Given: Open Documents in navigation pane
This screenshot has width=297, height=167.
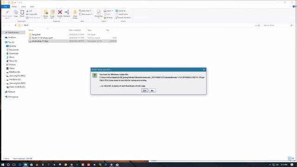Looking at the screenshot, I should (14, 50).
